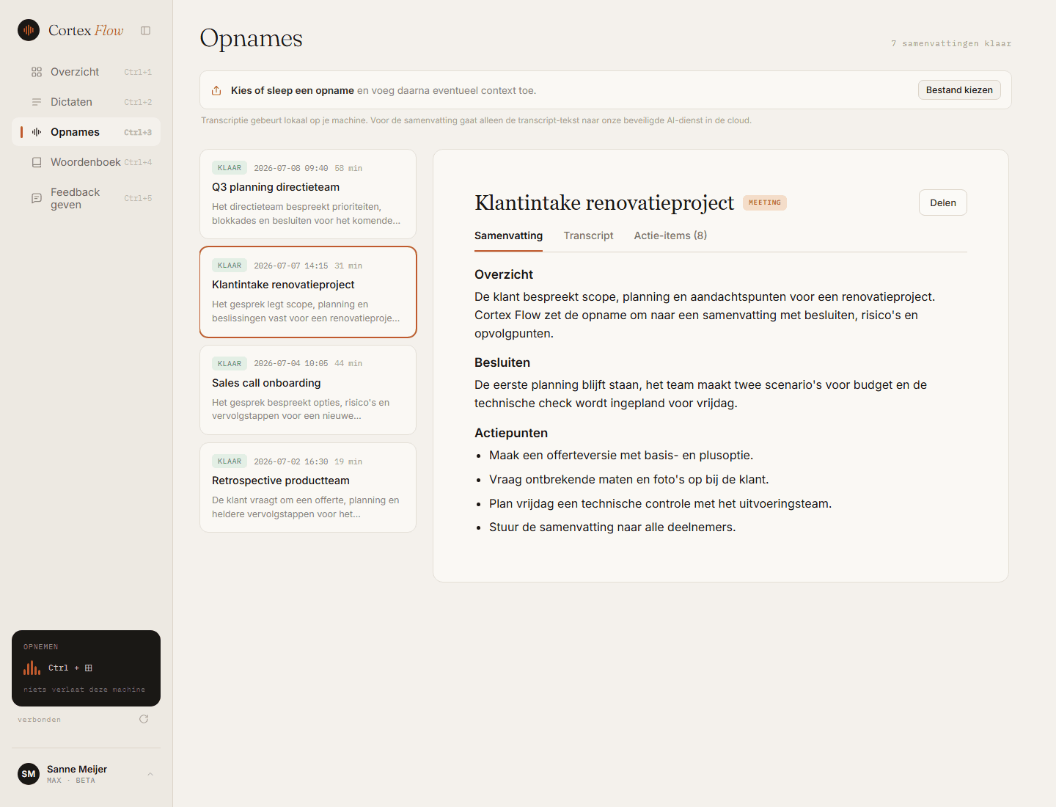Click the Klantintake renovatieproject detail title
Image resolution: width=1056 pixels, height=807 pixels.
click(604, 202)
